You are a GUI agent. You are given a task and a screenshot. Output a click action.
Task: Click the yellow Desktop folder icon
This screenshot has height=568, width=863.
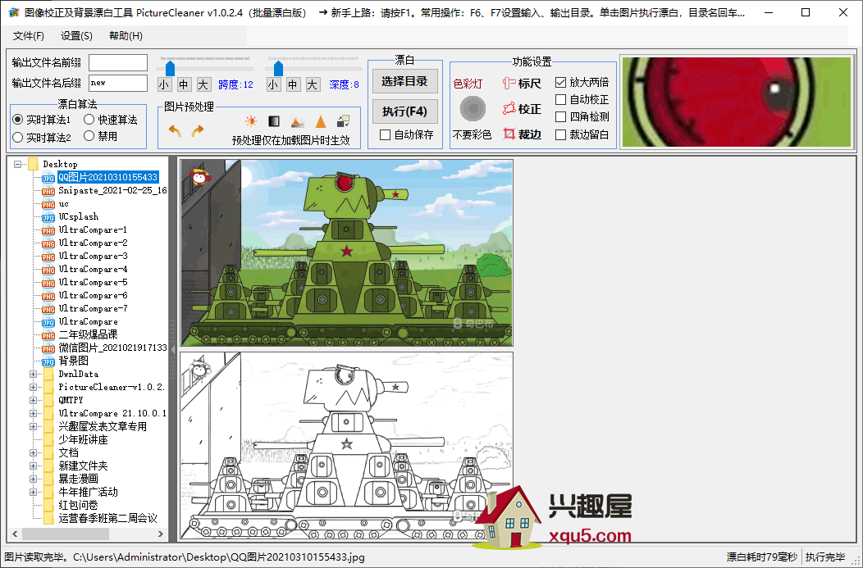point(34,164)
